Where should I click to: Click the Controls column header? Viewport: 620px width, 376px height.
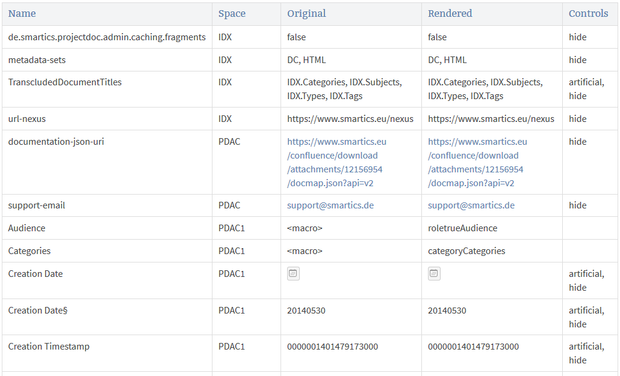[x=588, y=13]
